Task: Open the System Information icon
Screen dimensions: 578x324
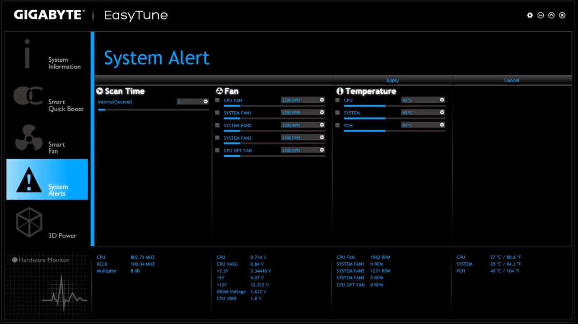Action: pos(28,54)
